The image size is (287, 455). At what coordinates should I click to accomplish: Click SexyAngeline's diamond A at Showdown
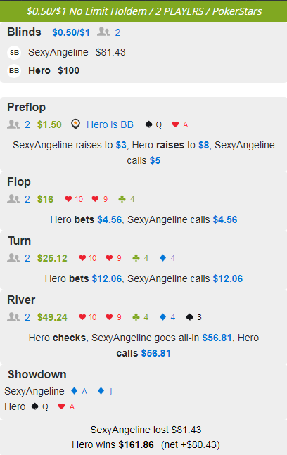click(79, 391)
